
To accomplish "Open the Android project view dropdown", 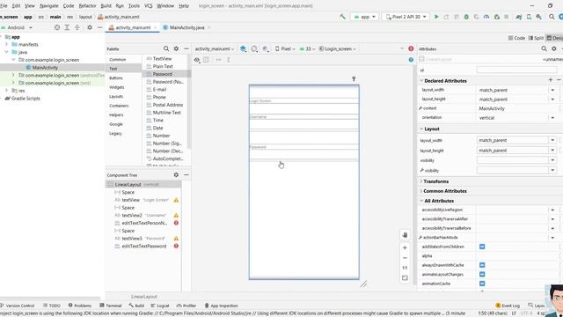I will [x=18, y=27].
